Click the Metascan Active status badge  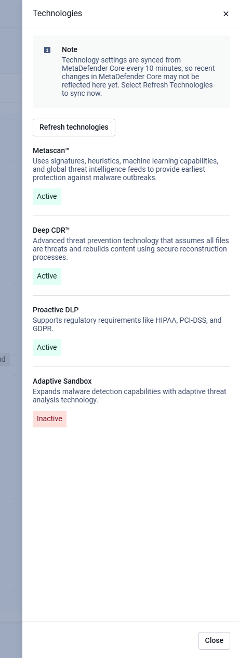pyautogui.click(x=47, y=197)
